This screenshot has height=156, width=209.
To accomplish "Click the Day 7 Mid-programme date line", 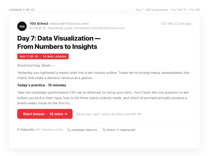I will (x=168, y=10).
